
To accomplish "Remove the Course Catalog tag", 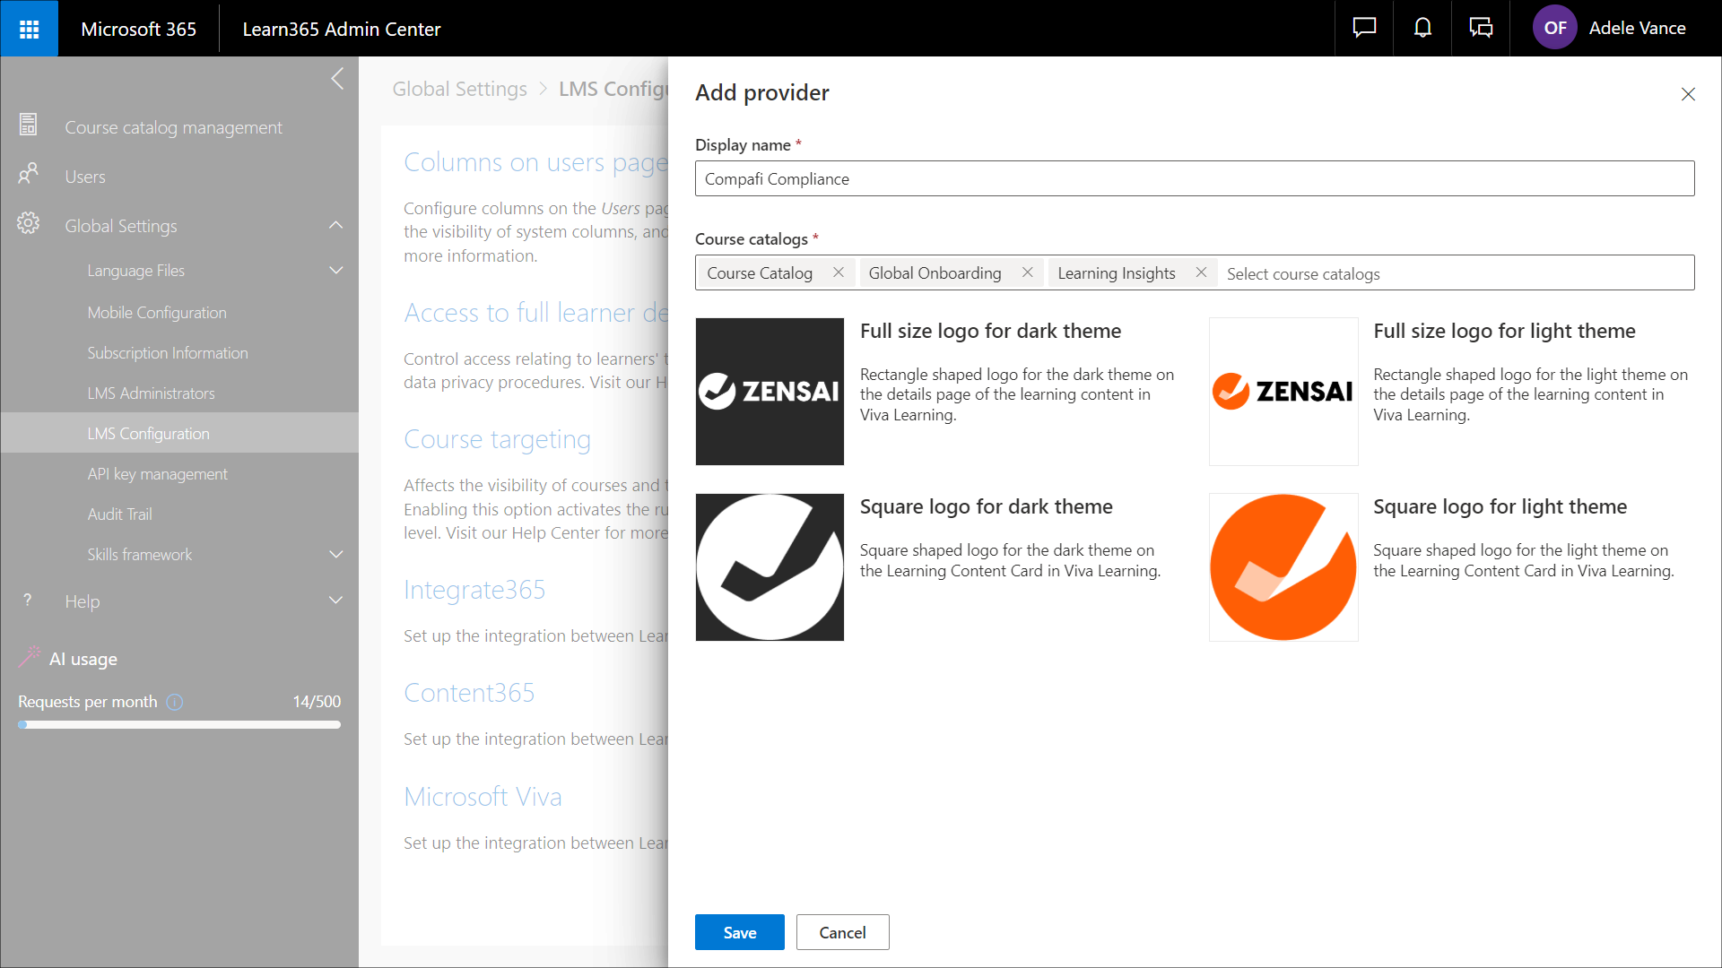I will pyautogui.click(x=839, y=272).
